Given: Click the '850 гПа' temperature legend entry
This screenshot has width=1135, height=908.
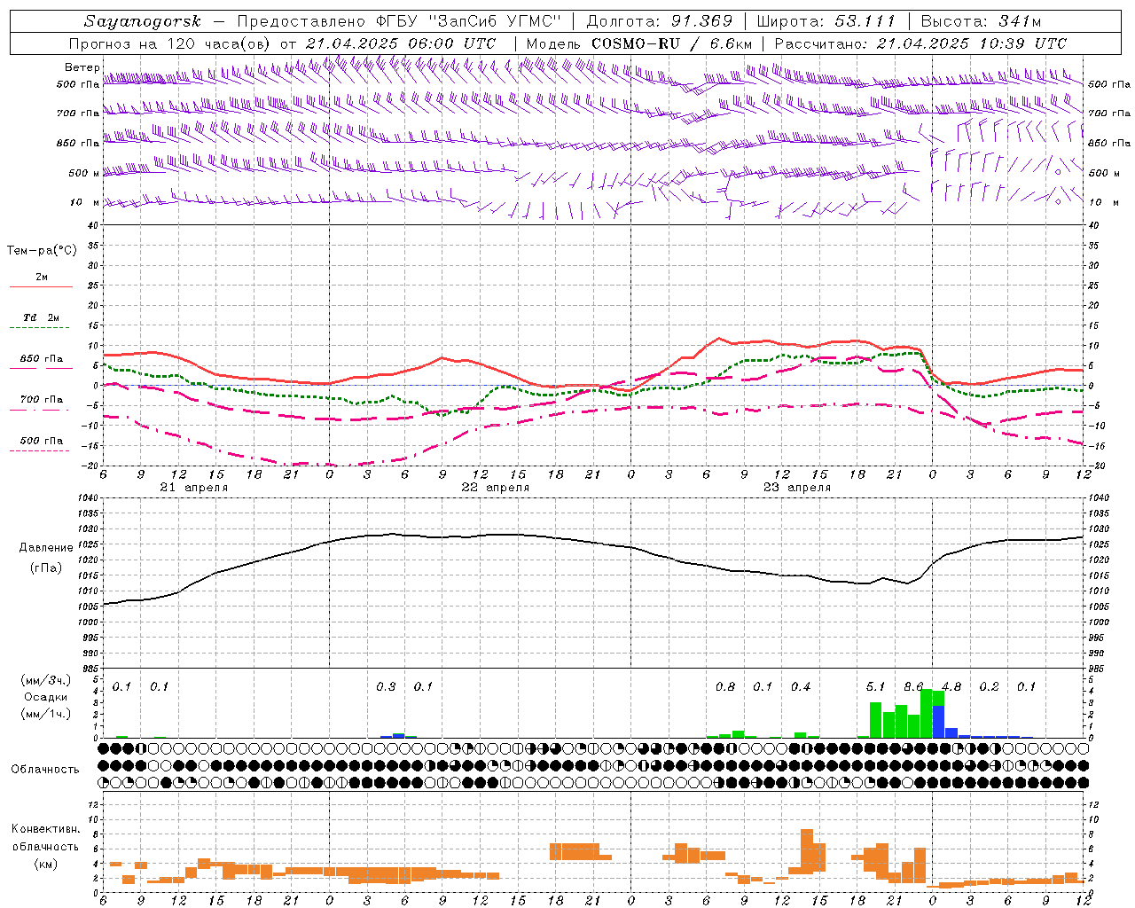Looking at the screenshot, I should click(x=42, y=359).
